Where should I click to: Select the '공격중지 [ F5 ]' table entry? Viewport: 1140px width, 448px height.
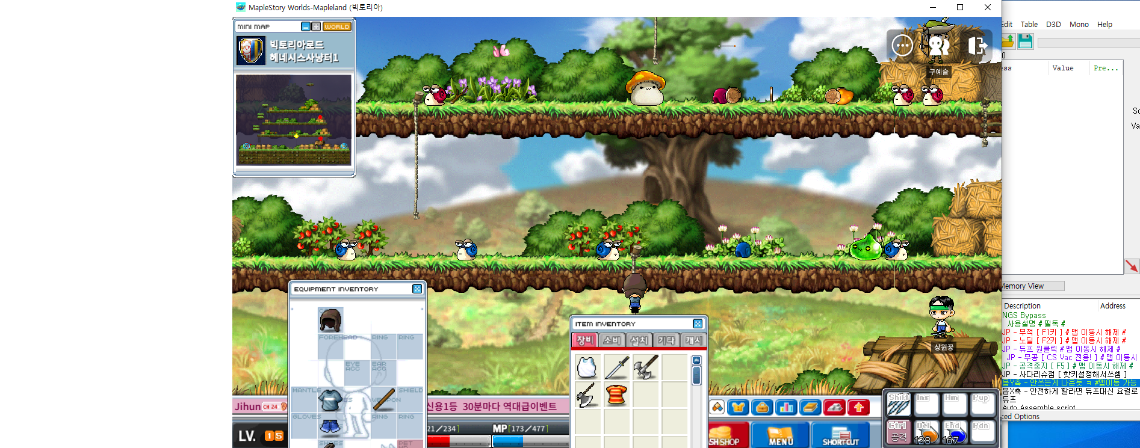(1067, 366)
